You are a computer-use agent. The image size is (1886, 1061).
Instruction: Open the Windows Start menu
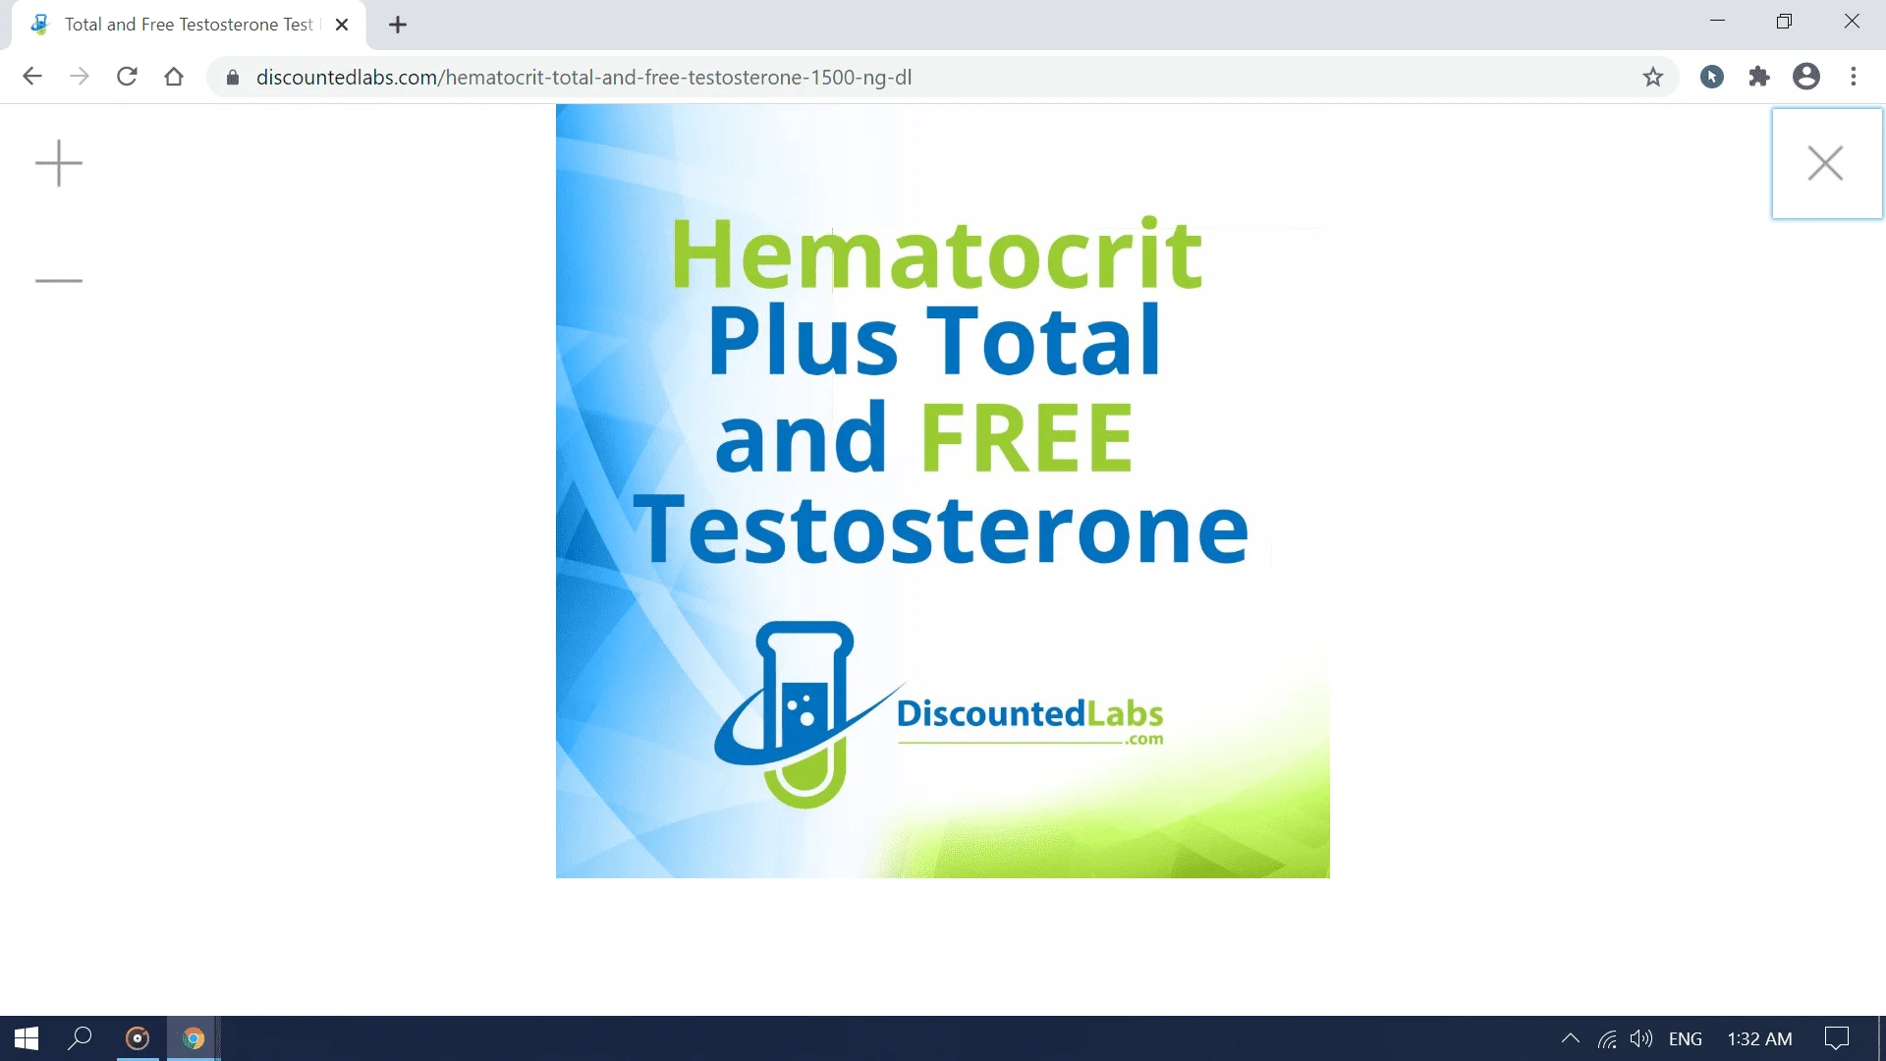pos(27,1038)
